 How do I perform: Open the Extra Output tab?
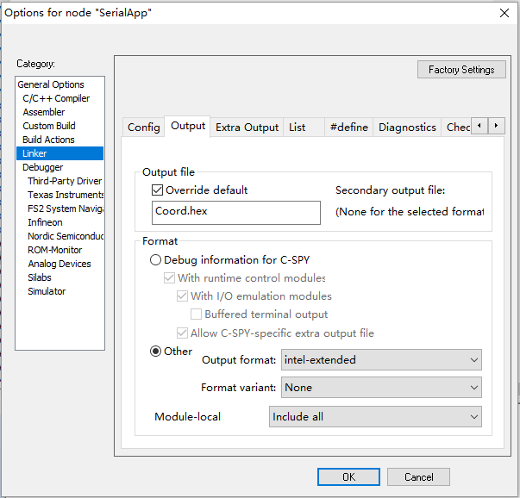[x=247, y=127]
